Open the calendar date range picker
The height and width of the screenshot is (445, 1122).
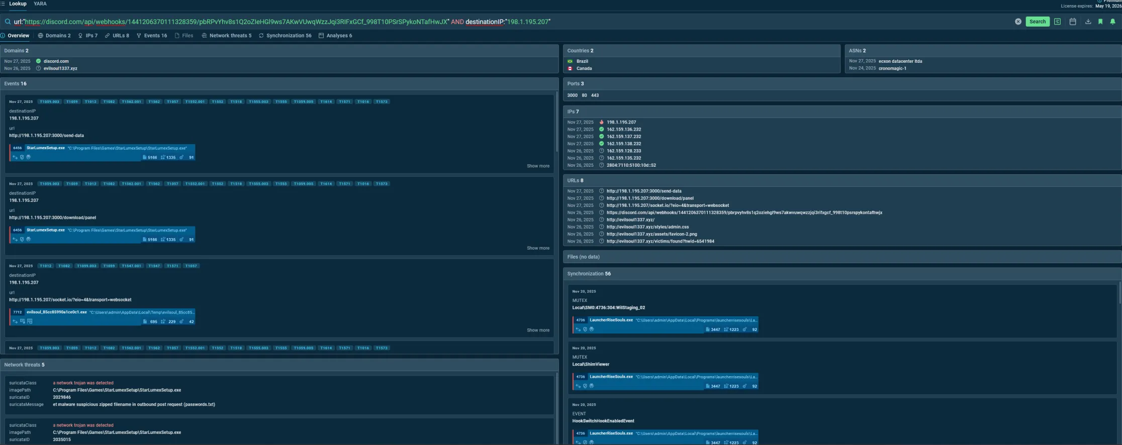pos(1073,22)
